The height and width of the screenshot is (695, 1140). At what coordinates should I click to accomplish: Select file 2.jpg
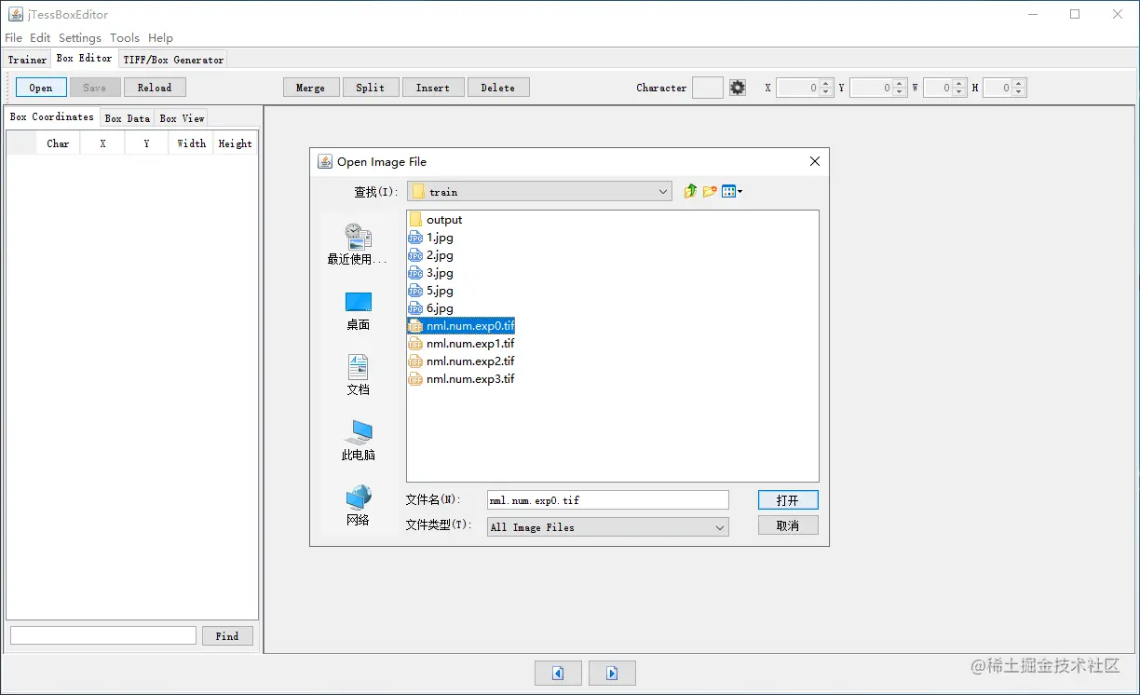point(431,255)
